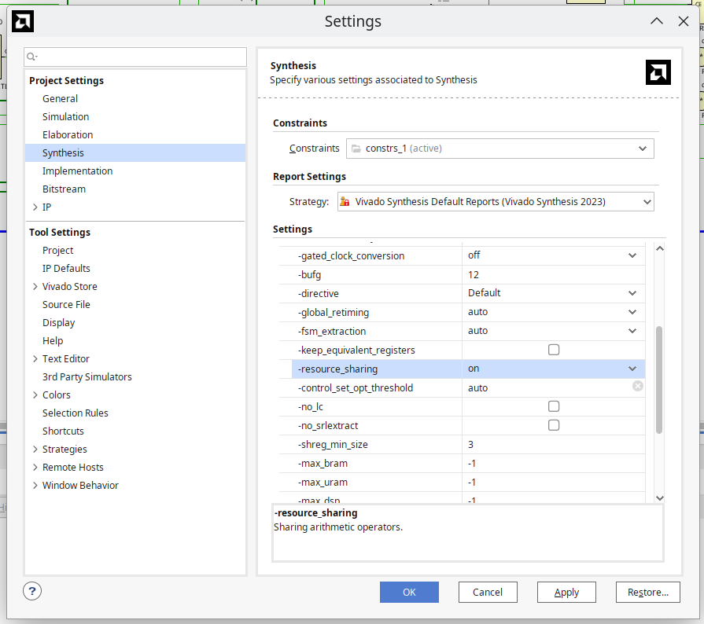Click the Cancel button
The height and width of the screenshot is (624, 704).
coord(488,592)
